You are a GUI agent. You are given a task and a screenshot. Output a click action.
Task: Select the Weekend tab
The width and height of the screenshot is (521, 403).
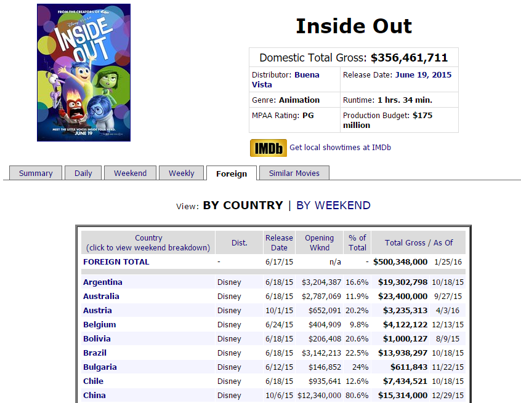[131, 173]
